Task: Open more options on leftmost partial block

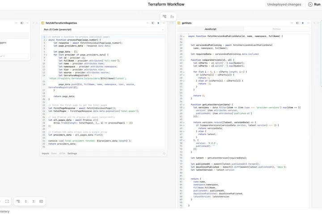Action: coord(27,23)
